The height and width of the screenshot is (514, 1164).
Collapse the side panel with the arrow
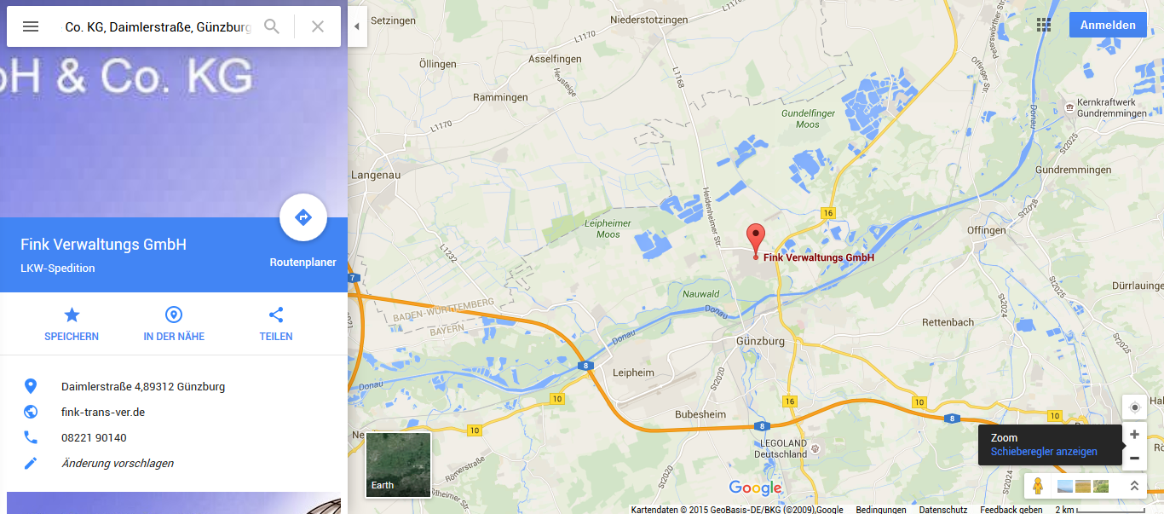357,26
